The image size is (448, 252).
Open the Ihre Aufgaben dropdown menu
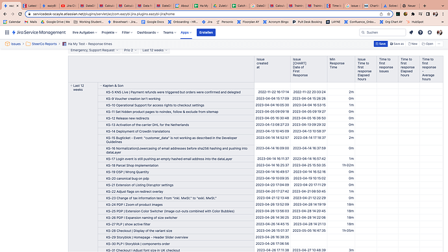click(85, 32)
